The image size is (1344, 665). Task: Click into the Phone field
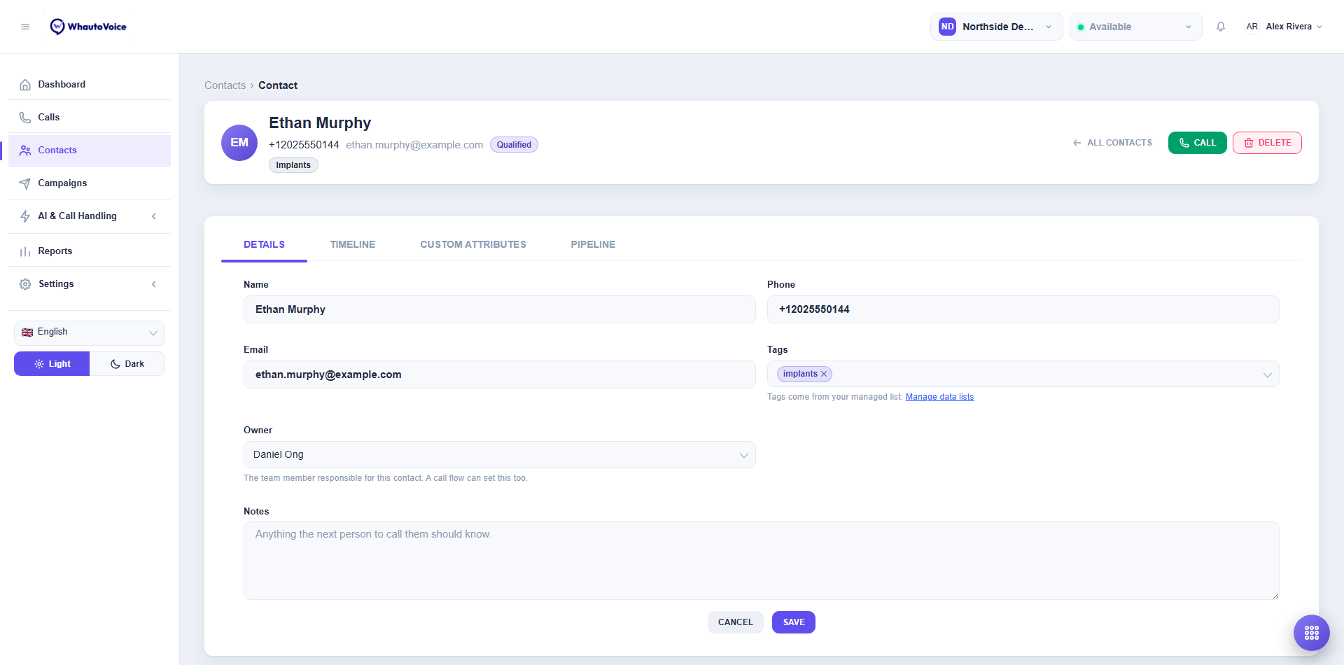pyautogui.click(x=1023, y=309)
